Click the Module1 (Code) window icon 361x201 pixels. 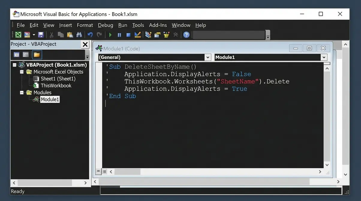click(x=99, y=48)
